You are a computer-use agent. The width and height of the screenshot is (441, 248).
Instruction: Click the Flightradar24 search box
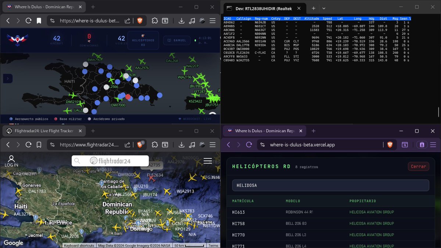[110, 161]
